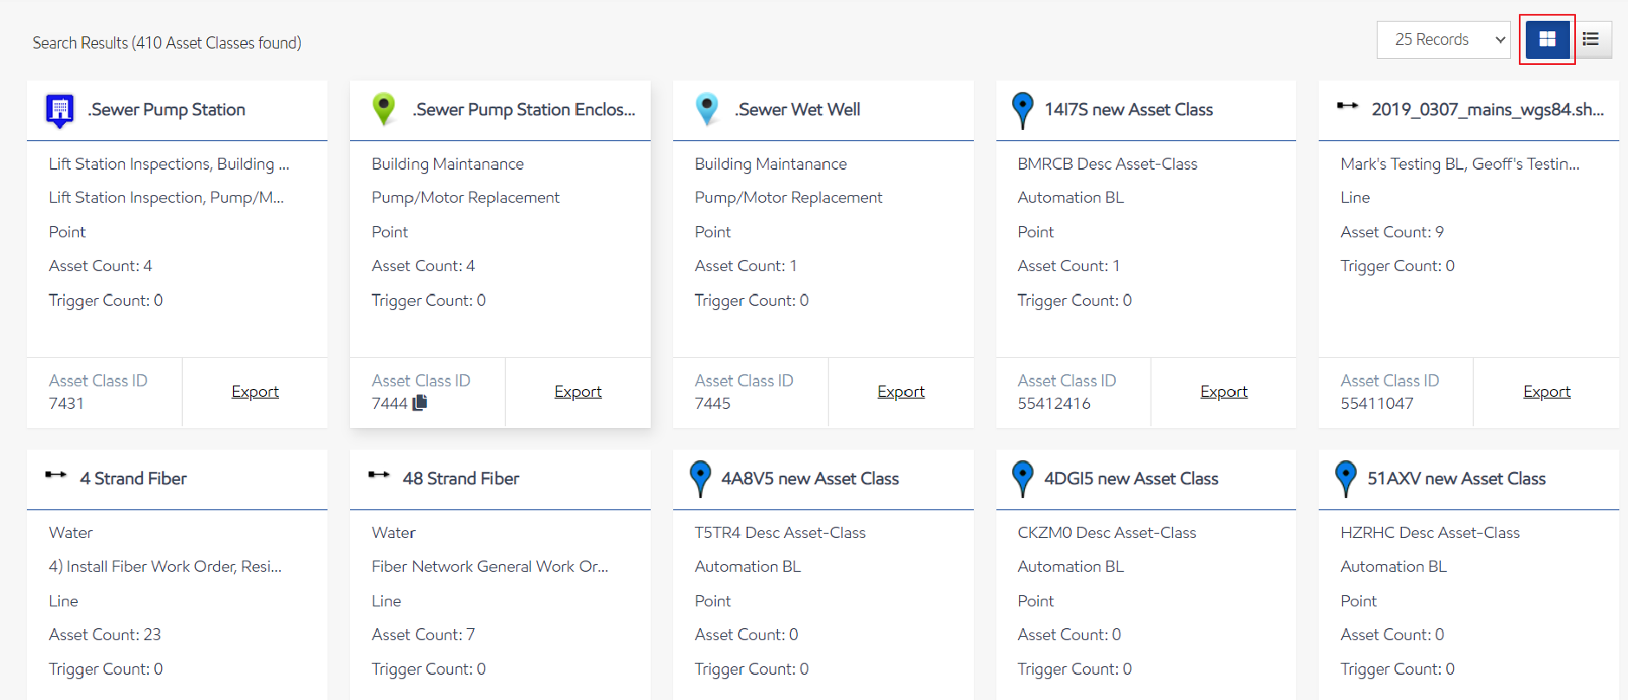Click blue pin for 51AXV new Asset Class

(1346, 478)
